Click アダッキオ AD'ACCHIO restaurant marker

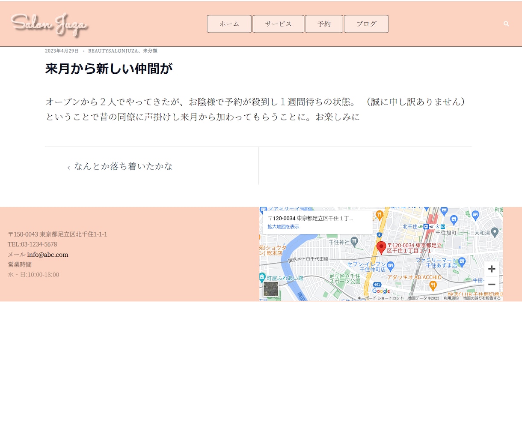433,285
